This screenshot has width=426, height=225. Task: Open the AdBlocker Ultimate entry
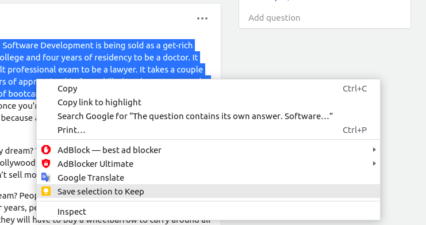[208, 163]
